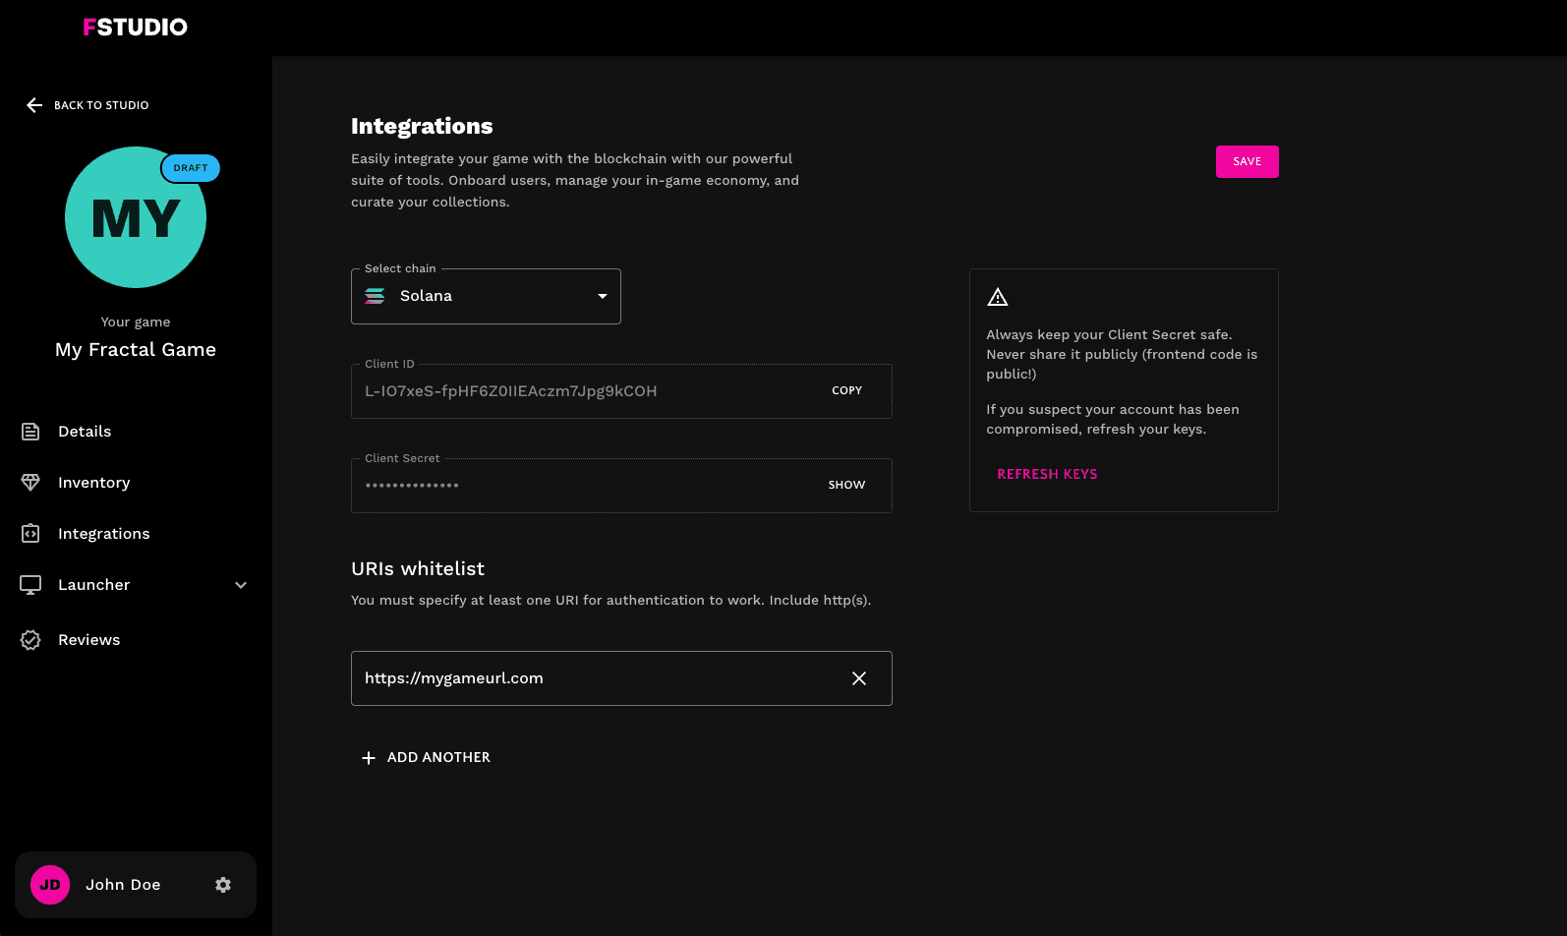Click Refresh Keys

point(1047,474)
